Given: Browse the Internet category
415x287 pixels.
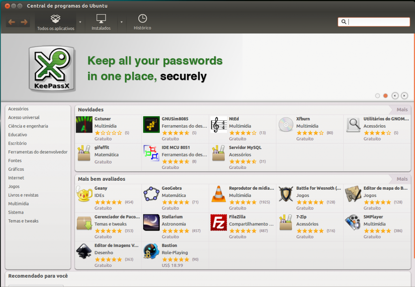Looking at the screenshot, I should [16, 178].
